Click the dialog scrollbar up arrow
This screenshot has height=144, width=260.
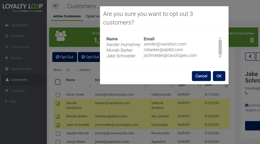[x=220, y=39]
